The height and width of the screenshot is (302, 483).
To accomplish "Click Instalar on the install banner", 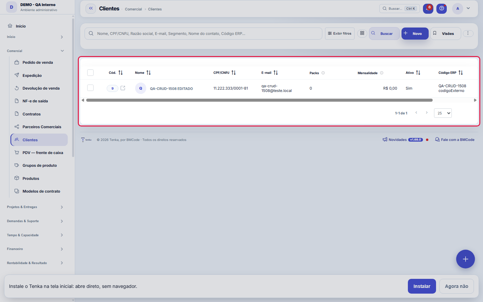I will (x=422, y=286).
